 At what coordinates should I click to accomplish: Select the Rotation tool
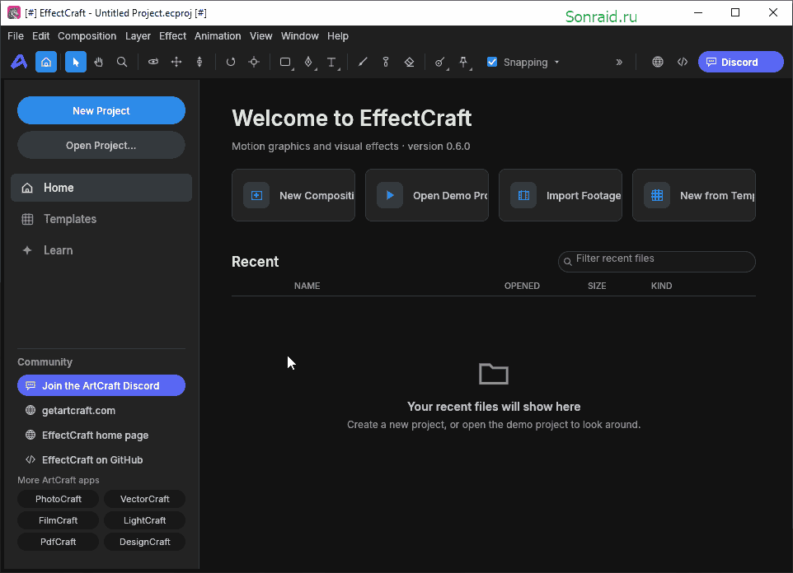(x=231, y=62)
